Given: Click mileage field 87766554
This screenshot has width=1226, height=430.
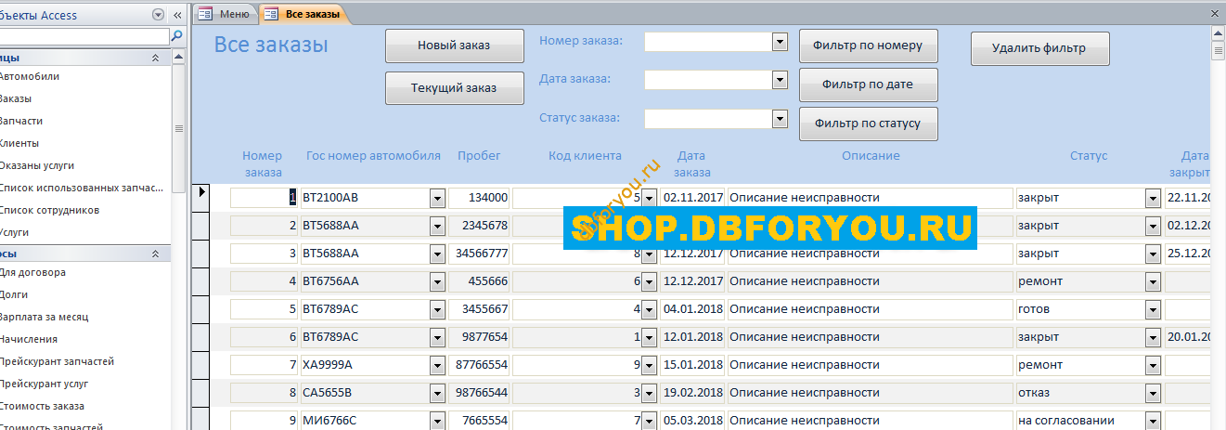Looking at the screenshot, I should click(x=479, y=365).
